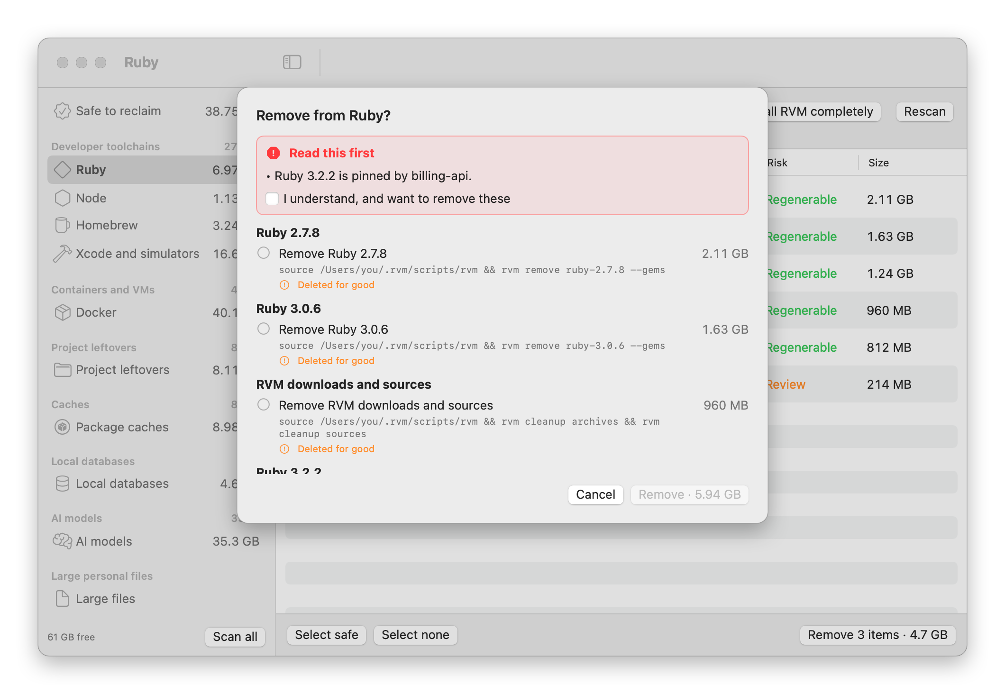
Task: Click the Select none button
Action: pos(415,635)
